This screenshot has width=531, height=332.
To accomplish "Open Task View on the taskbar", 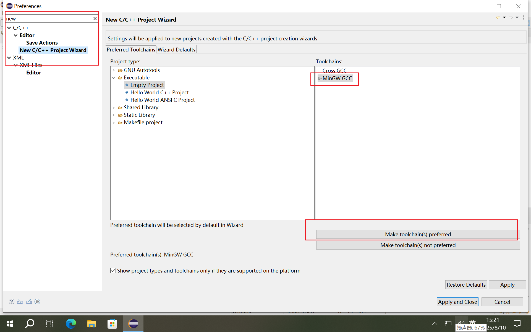I will 50,324.
